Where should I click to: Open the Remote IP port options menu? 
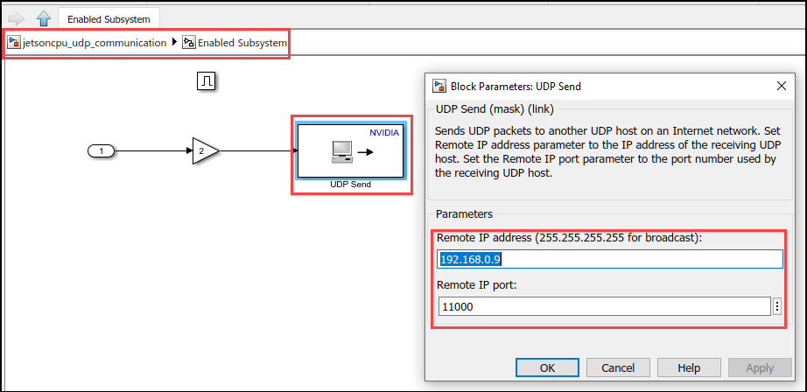pyautogui.click(x=777, y=306)
